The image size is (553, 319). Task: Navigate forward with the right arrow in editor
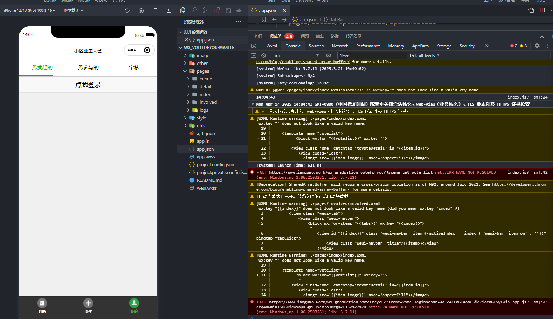(284, 19)
